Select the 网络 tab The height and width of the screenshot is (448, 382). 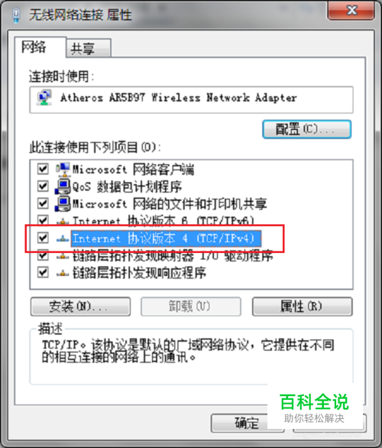[40, 47]
